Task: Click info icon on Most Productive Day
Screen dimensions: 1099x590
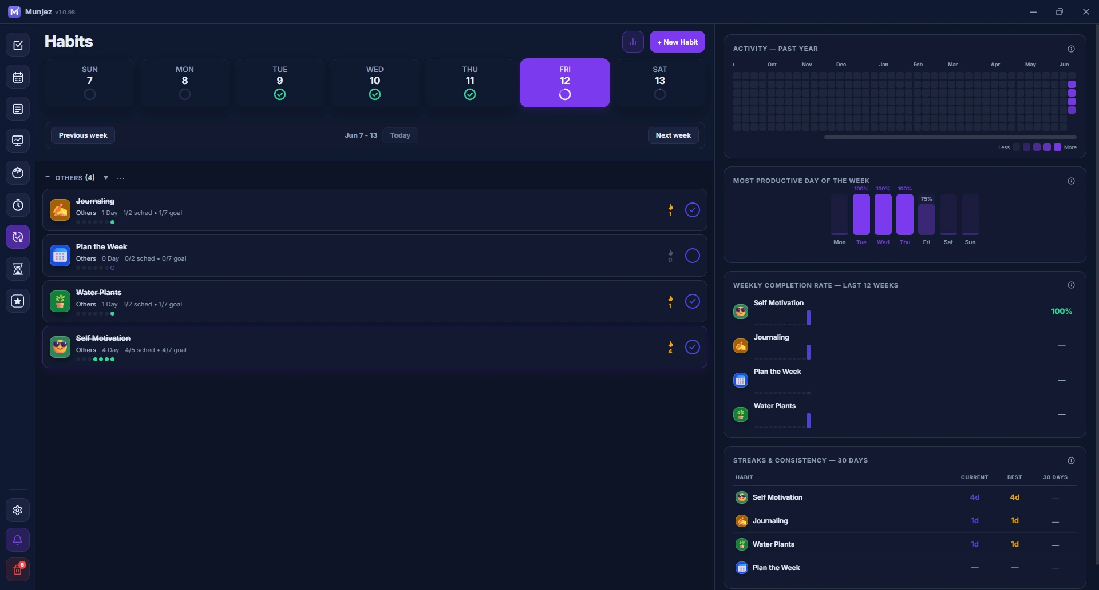Action: coord(1071,181)
